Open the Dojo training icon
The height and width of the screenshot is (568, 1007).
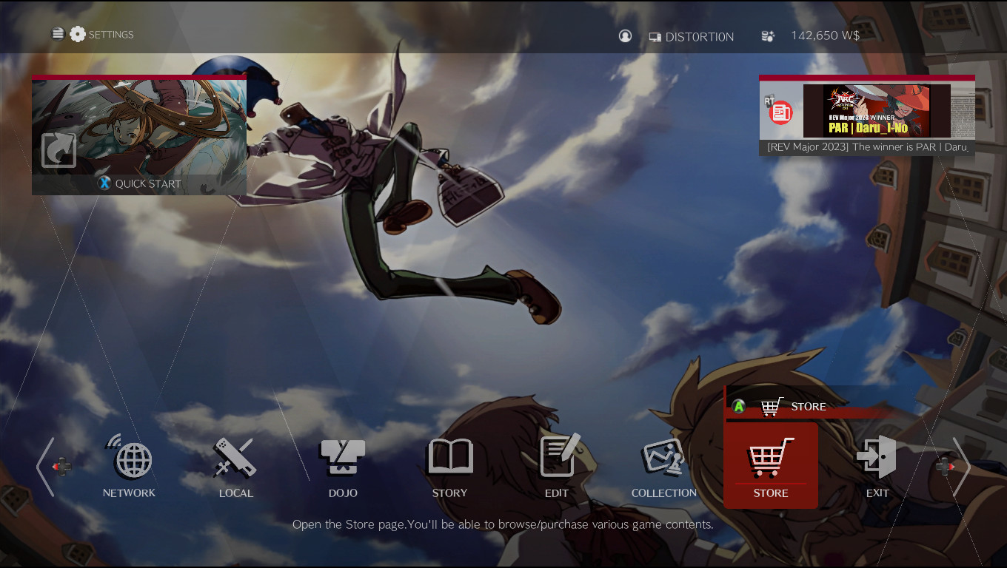coord(343,459)
